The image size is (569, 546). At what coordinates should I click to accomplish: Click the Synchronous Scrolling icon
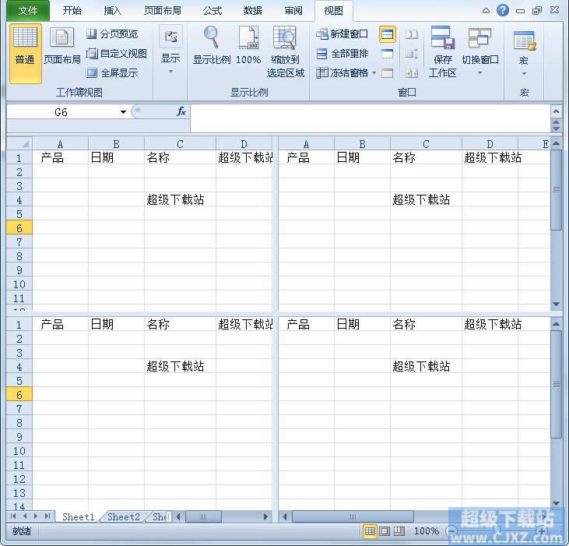click(x=412, y=54)
